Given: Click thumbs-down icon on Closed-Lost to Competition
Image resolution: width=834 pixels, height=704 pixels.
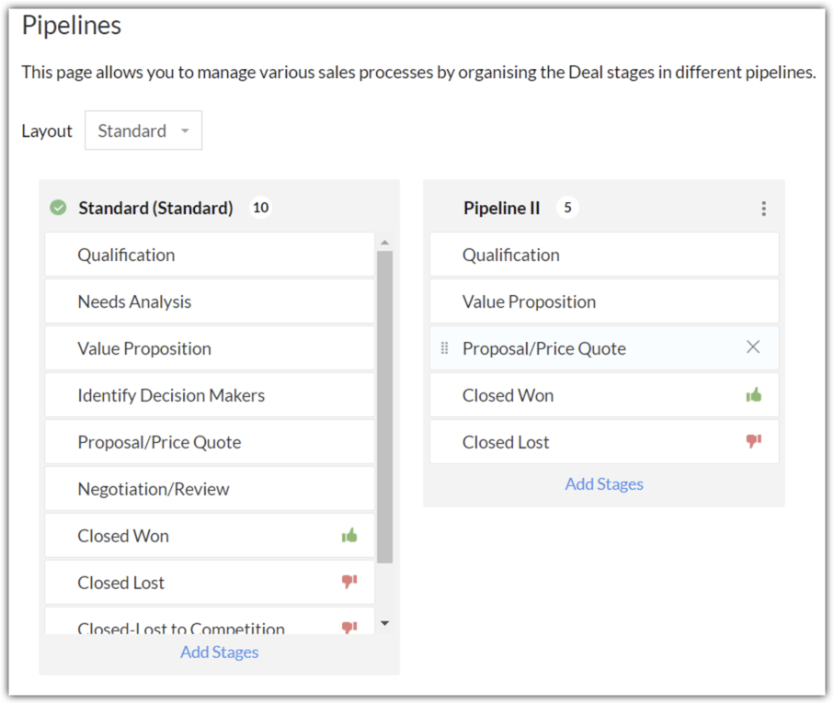Looking at the screenshot, I should pyautogui.click(x=349, y=628).
